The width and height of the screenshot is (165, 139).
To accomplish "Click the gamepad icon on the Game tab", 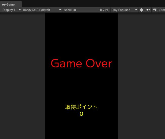I will pyautogui.click(x=4, y=5).
